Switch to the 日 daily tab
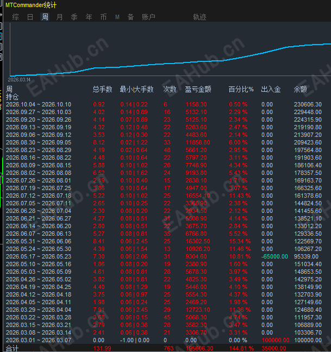331x352 pixels. [30, 17]
